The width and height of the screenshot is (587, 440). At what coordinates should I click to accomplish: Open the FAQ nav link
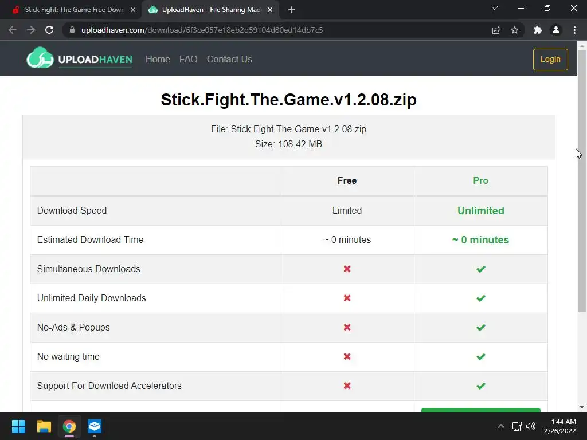click(188, 59)
